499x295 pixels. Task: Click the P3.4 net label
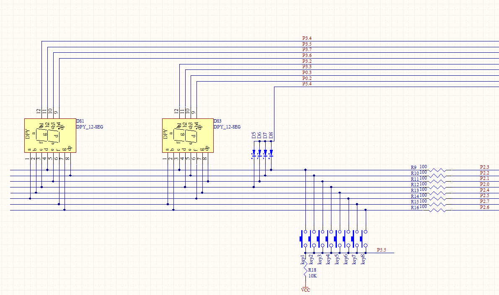pos(307,38)
